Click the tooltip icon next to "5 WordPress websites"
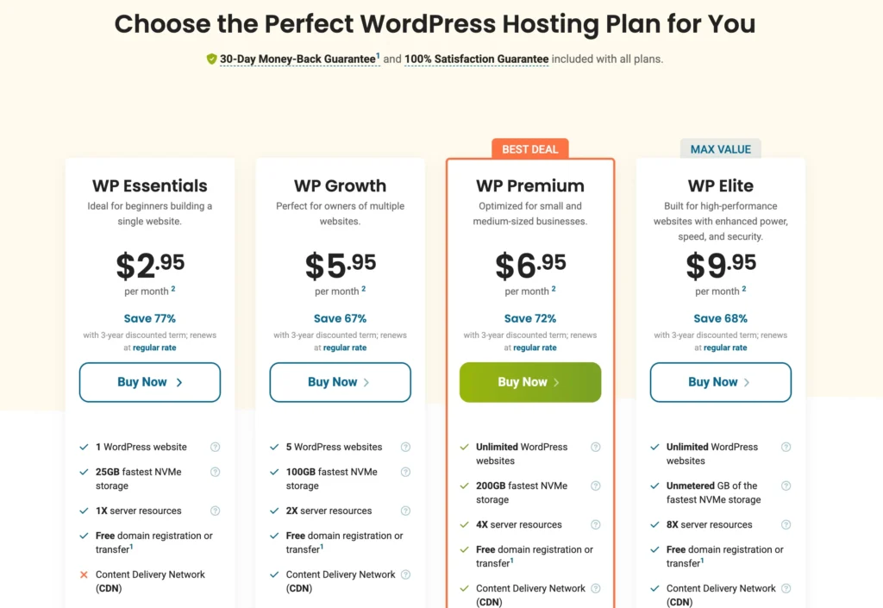The width and height of the screenshot is (883, 608). 404,447
